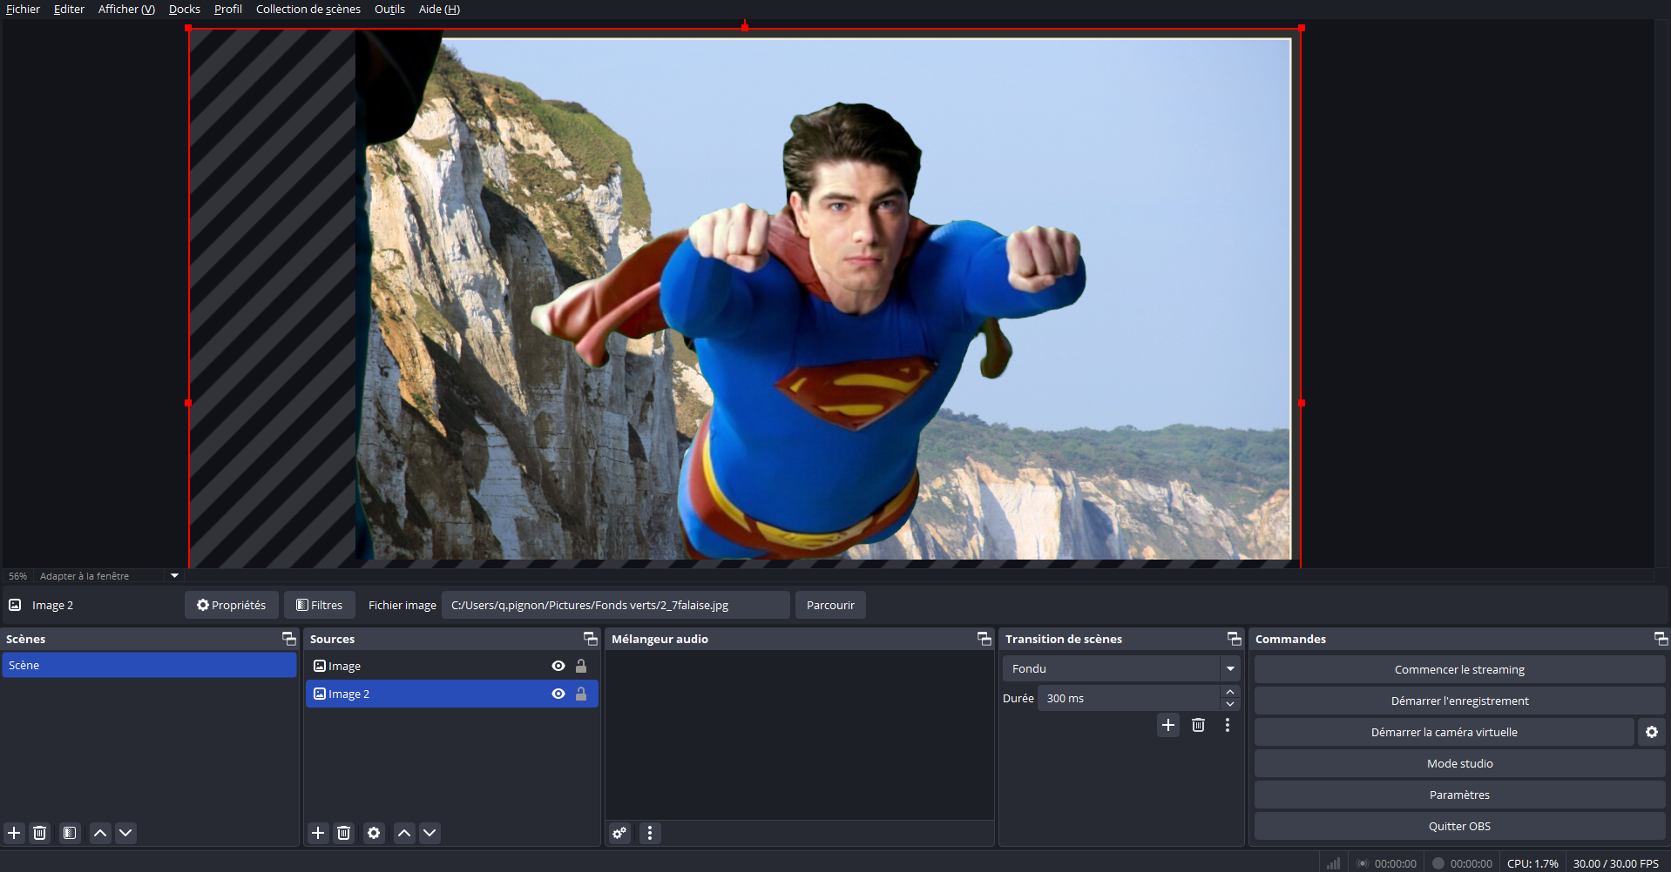
Task: Click Parcourir to browse image file
Action: 830,605
